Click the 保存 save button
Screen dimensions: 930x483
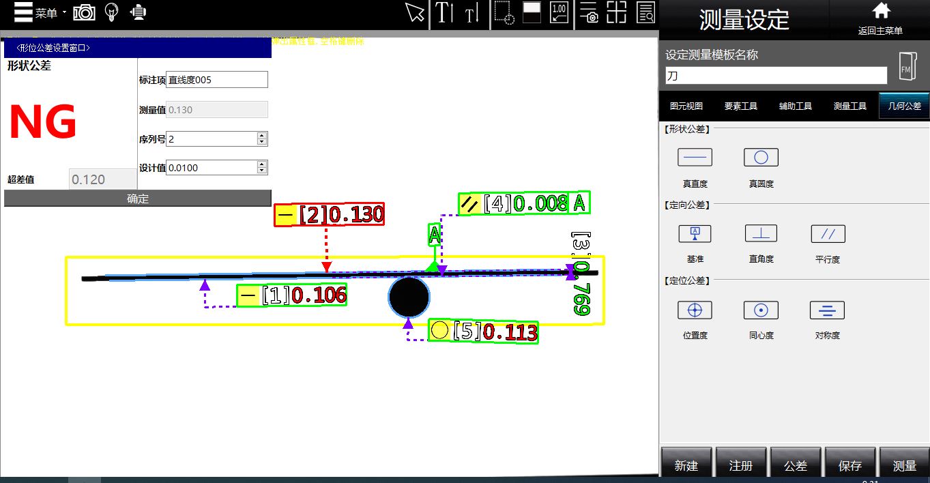[849, 465]
